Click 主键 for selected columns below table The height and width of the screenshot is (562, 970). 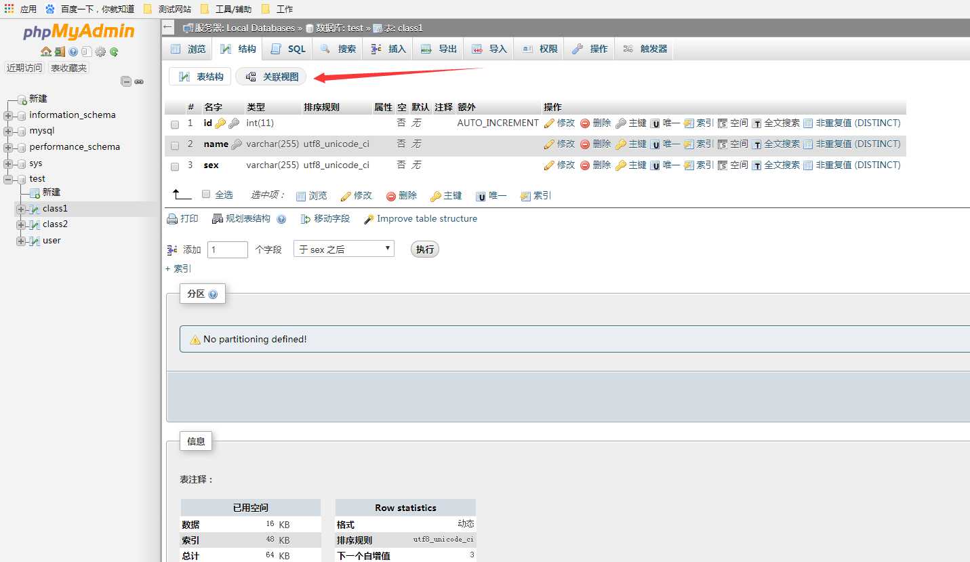(446, 195)
